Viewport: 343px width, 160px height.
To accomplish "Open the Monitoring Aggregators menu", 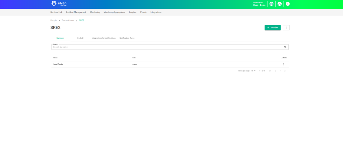I will coord(114,12).
